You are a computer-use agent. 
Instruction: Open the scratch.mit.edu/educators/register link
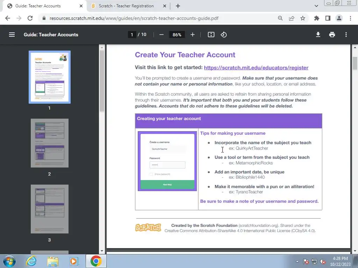256,68
